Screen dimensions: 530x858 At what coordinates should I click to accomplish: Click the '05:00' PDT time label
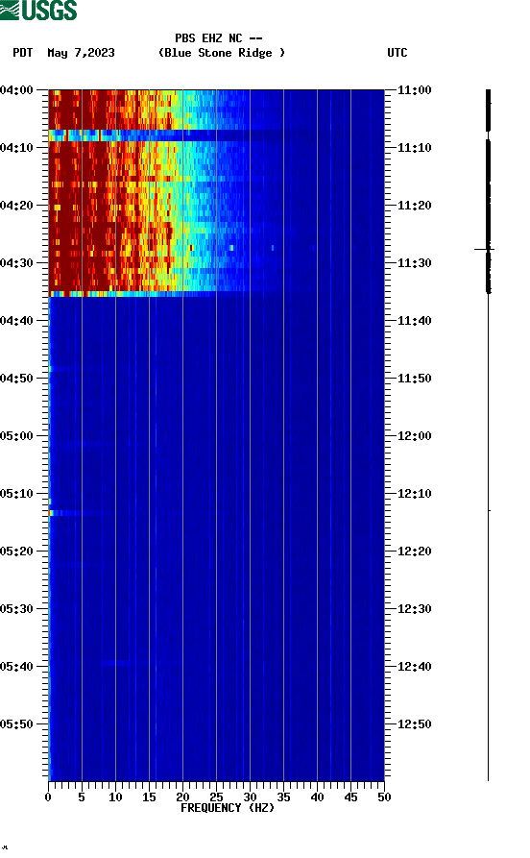(x=16, y=436)
